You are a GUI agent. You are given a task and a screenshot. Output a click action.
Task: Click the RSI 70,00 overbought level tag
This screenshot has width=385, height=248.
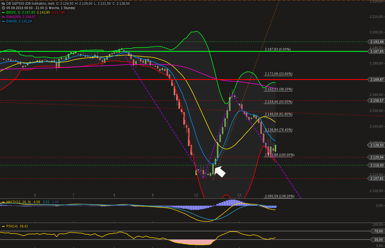coord(378,231)
